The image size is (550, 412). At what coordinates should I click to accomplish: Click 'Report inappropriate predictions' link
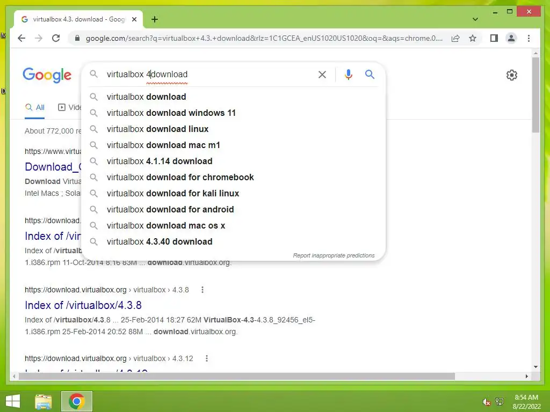[334, 255]
